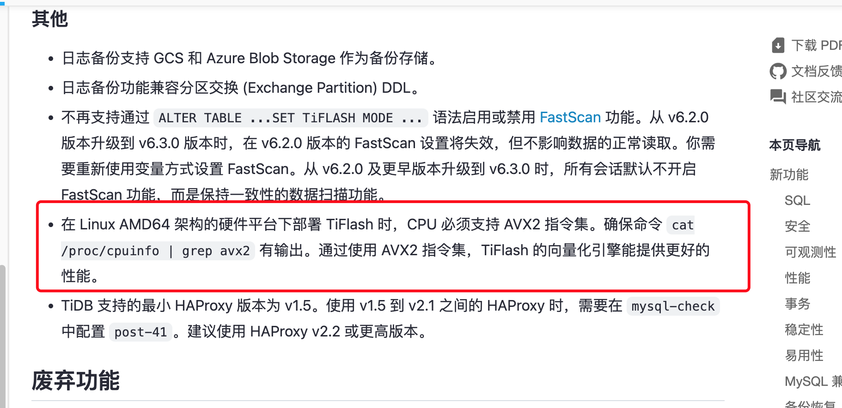Go to 安全 section in navigation
The width and height of the screenshot is (842, 408).
(x=797, y=226)
